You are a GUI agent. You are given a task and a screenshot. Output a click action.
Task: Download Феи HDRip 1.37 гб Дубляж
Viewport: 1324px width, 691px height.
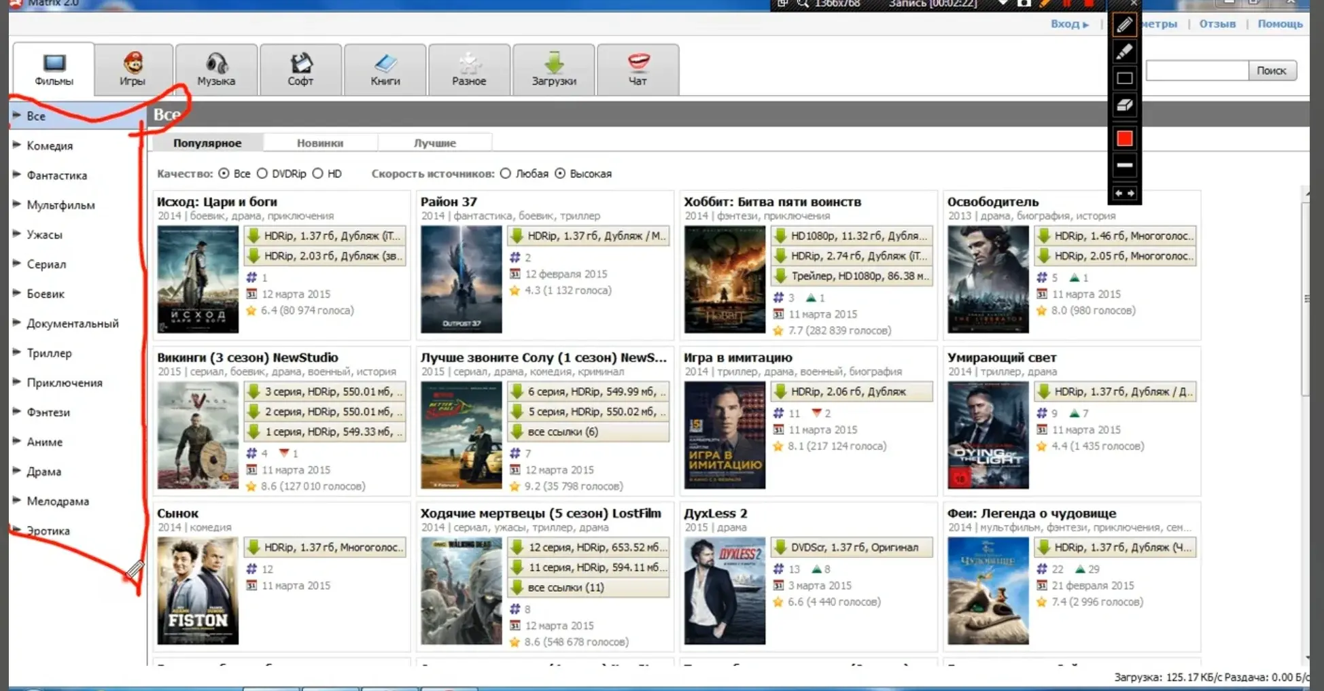(1115, 547)
